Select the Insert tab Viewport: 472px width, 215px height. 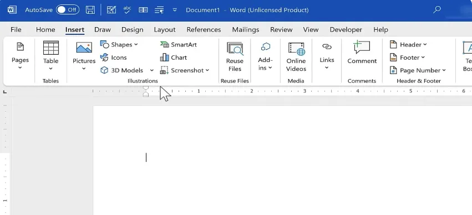(x=75, y=30)
